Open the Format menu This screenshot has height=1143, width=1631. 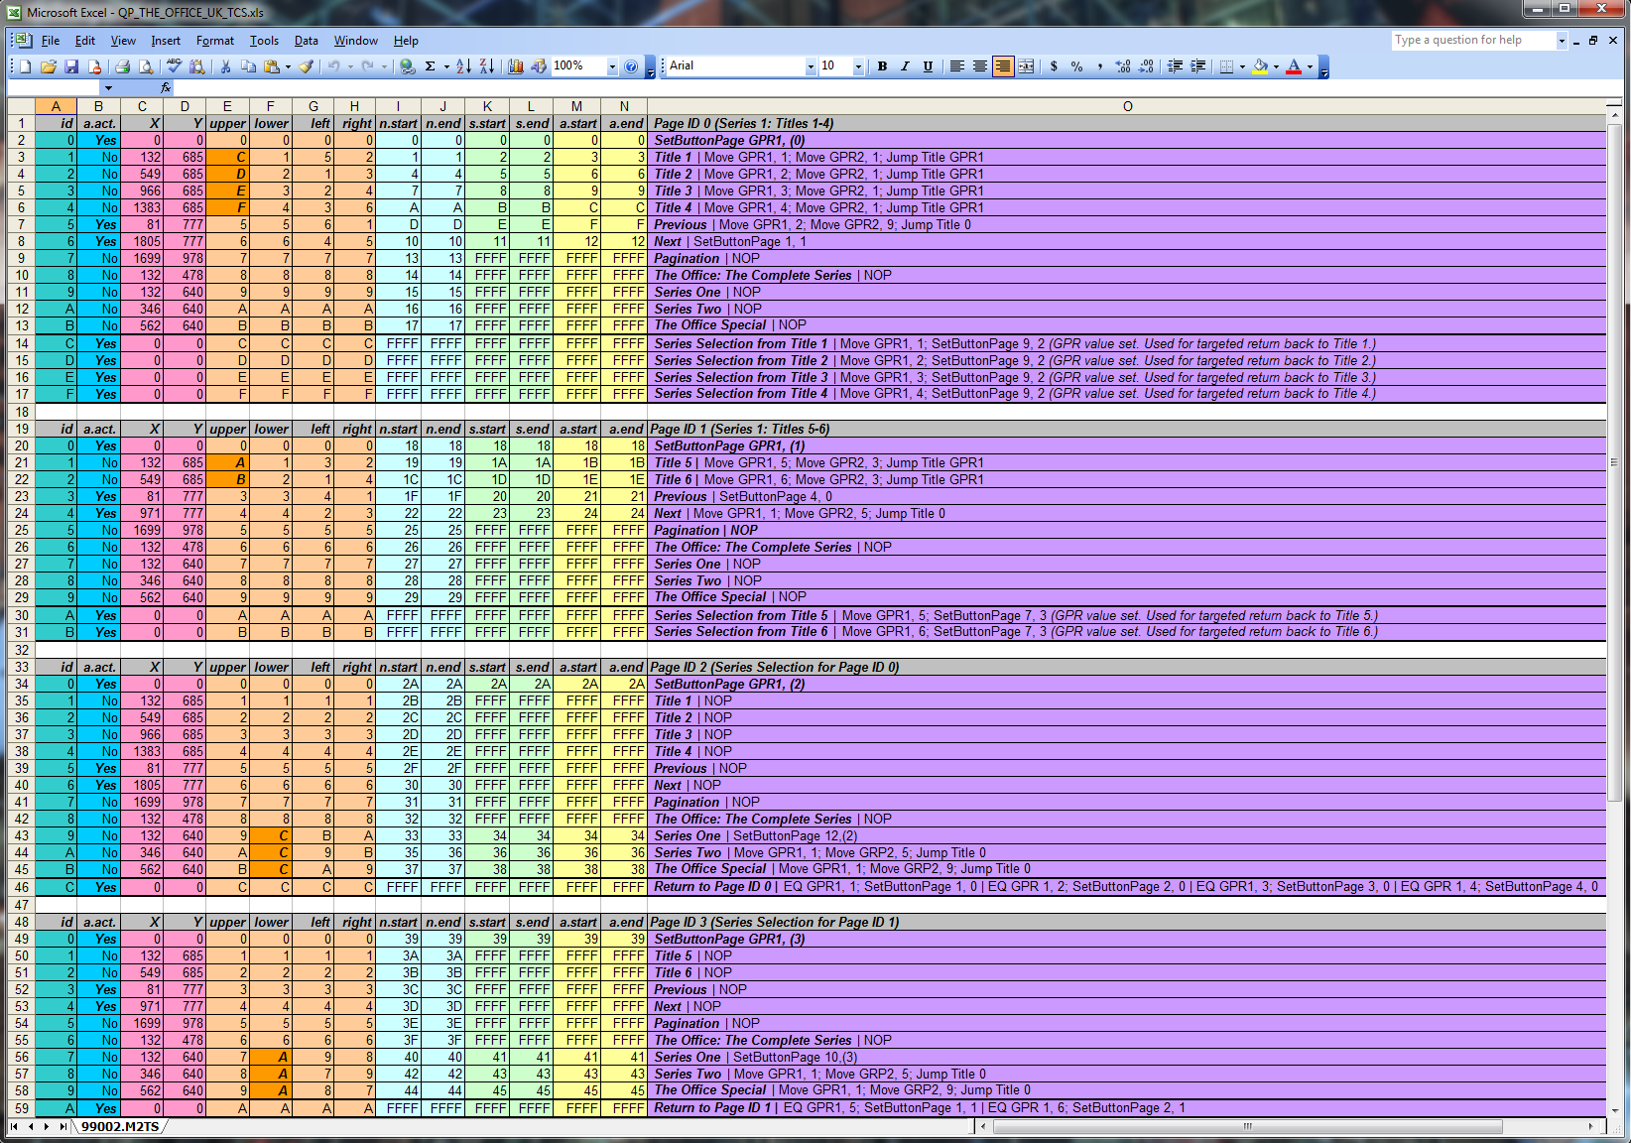(x=215, y=41)
